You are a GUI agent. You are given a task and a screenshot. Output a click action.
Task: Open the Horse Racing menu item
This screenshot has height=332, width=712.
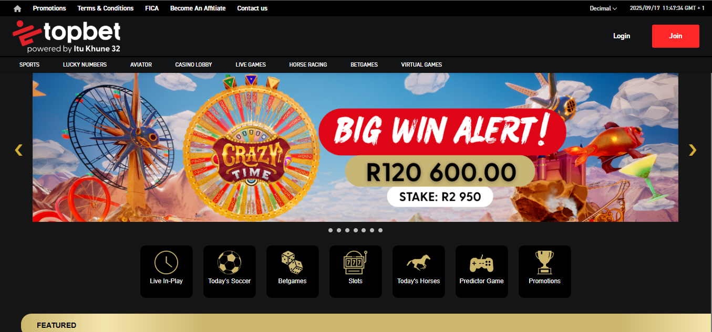click(308, 65)
